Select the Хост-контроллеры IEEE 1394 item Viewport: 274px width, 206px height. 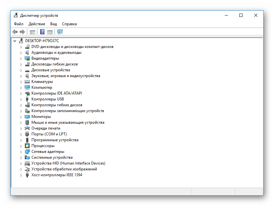coord(56,175)
